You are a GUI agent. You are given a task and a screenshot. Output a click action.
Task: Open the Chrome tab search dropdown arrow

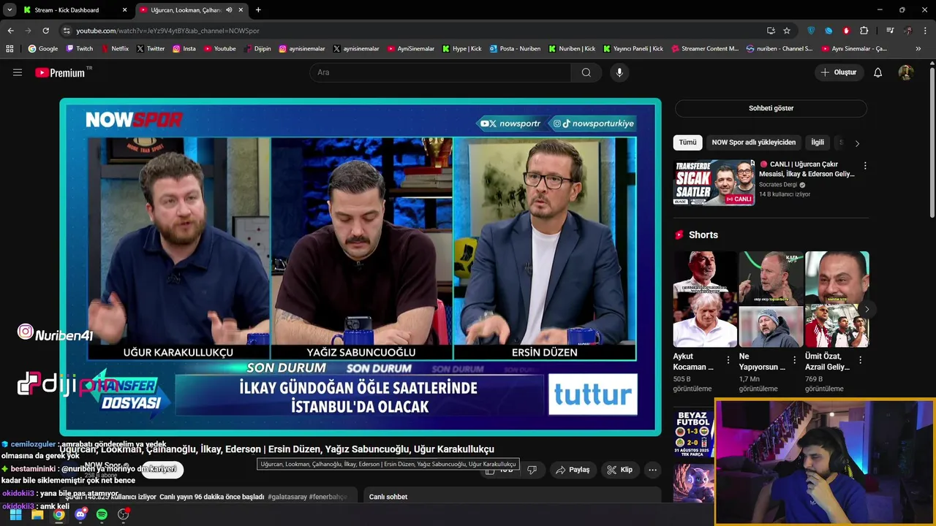[x=10, y=10]
